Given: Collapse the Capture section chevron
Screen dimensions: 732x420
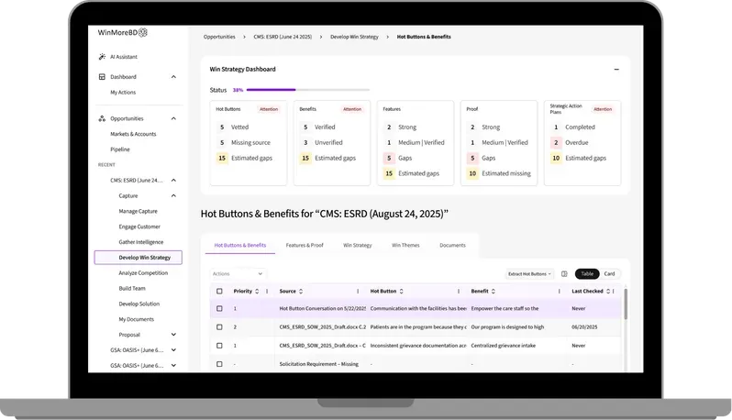Looking at the screenshot, I should (x=173, y=195).
